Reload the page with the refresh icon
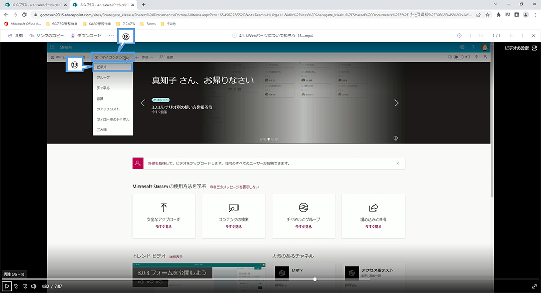 [x=24, y=15]
